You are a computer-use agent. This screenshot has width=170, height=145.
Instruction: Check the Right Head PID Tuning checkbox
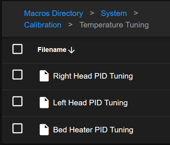pos(17,75)
